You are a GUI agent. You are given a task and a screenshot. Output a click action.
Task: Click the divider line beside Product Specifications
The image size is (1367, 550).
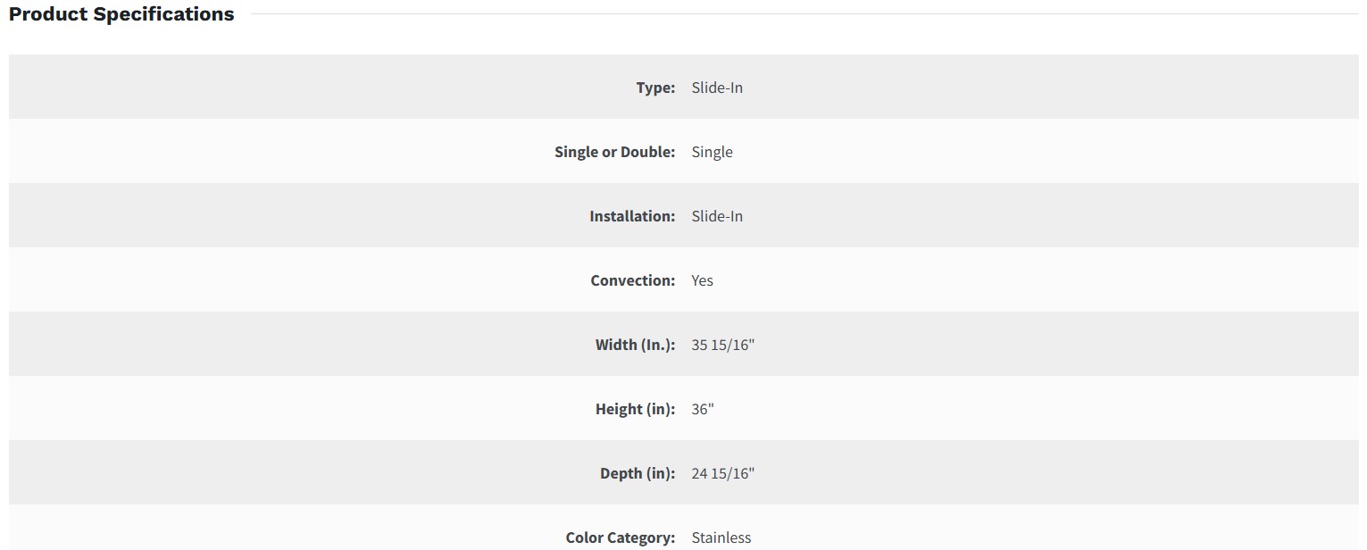[804, 14]
